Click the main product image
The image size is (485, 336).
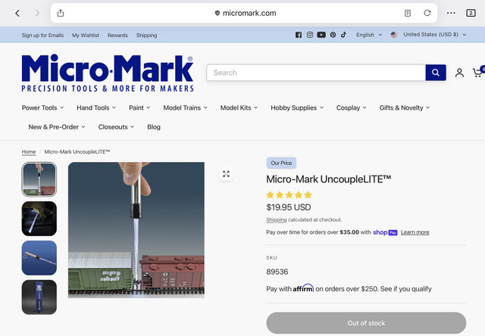click(x=136, y=230)
